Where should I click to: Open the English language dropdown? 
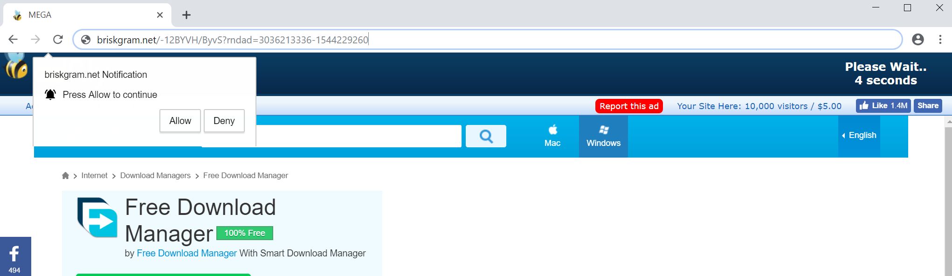point(859,135)
